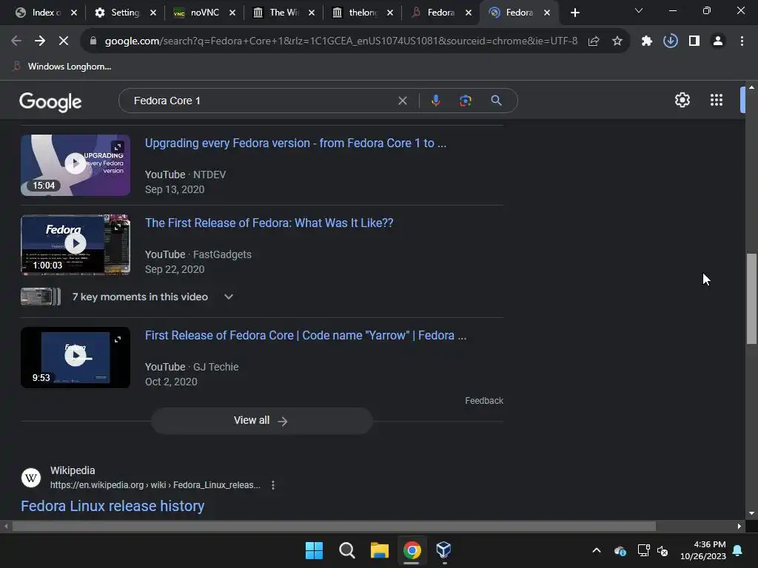Open File Explorer from the taskbar
Screen dimensions: 758x568
pyautogui.click(x=380, y=550)
